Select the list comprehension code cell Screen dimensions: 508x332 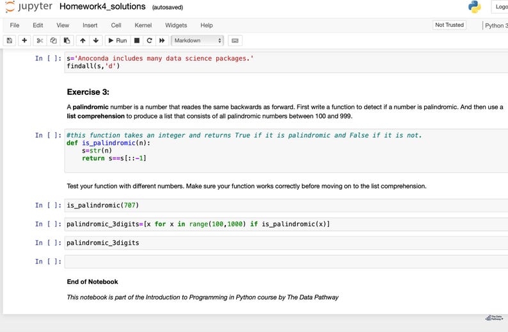[x=286, y=224]
